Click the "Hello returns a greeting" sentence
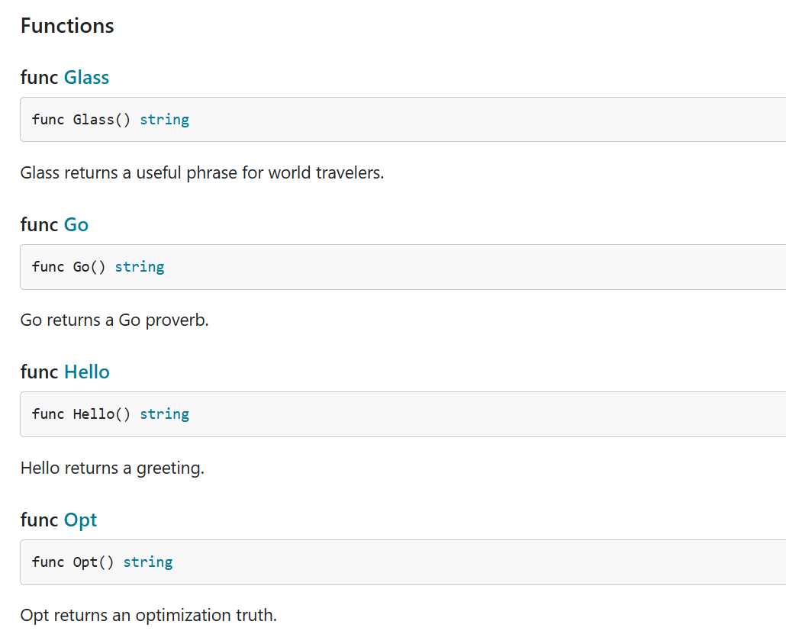 (x=112, y=468)
